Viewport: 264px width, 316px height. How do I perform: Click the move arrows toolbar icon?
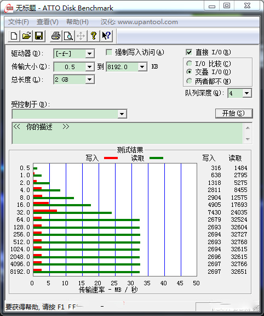81,36
